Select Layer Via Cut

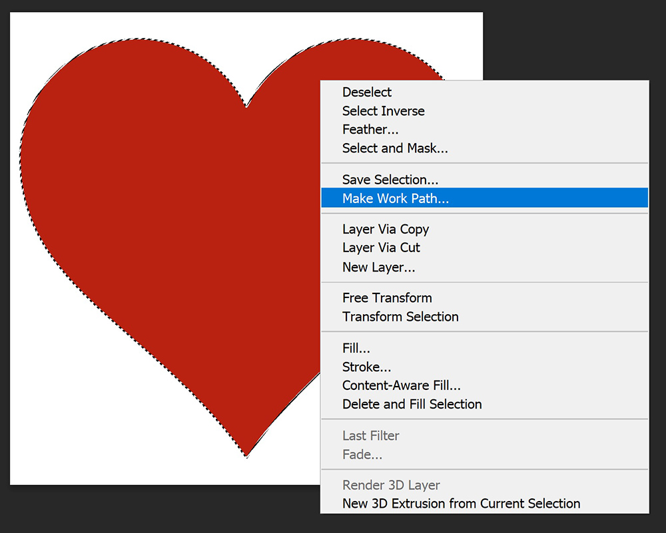485,248
